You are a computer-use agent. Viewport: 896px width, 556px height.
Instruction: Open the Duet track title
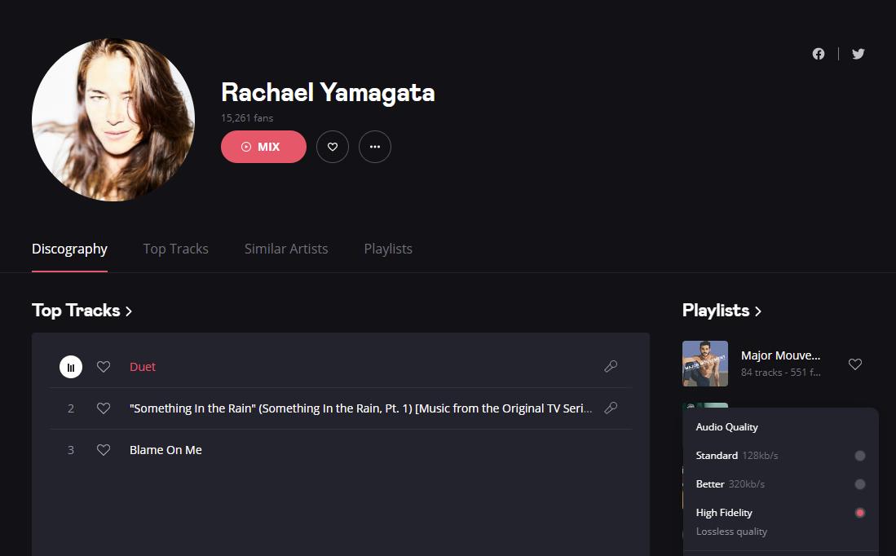point(143,367)
